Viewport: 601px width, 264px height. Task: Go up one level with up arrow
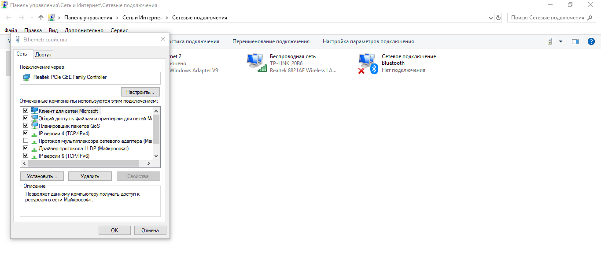point(41,18)
